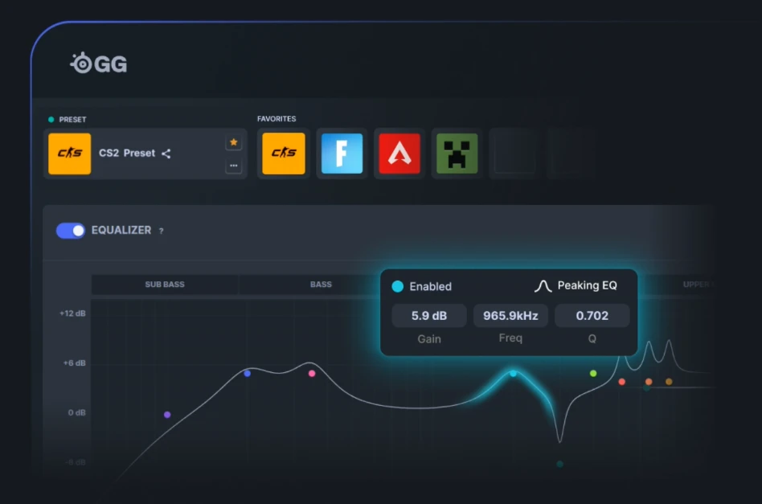Click the Freq label under 965.9kHz
The width and height of the screenshot is (762, 504).
[x=510, y=338]
